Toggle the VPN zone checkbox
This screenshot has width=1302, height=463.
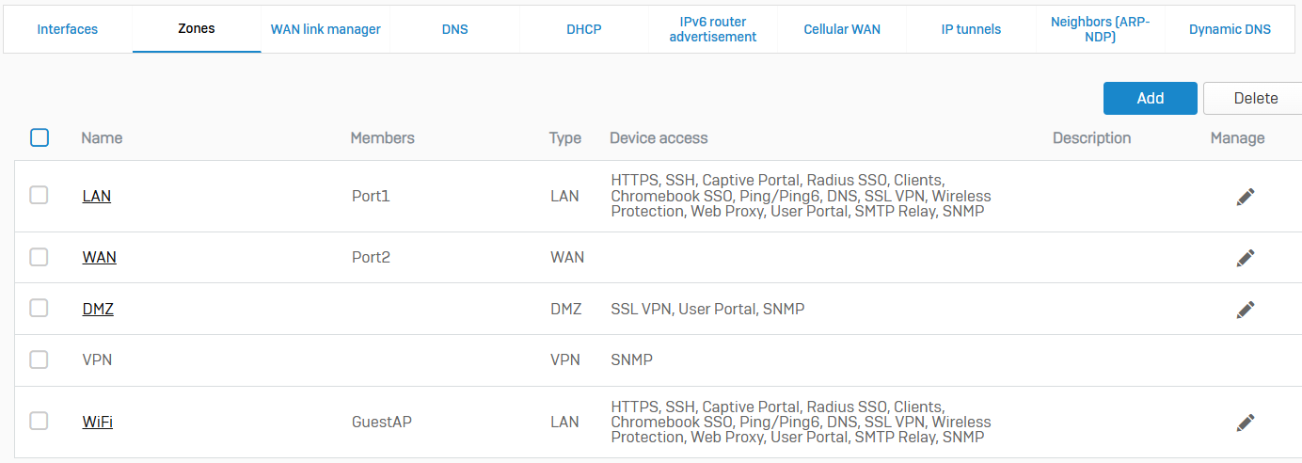tap(39, 359)
